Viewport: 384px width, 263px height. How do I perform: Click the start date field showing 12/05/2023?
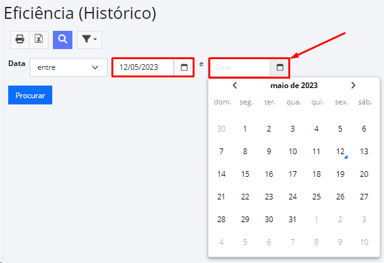144,67
